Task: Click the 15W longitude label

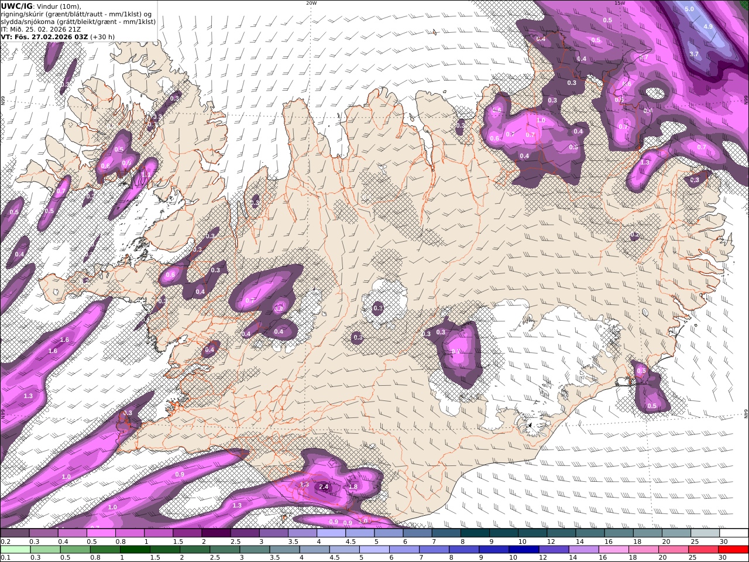Action: tap(619, 3)
